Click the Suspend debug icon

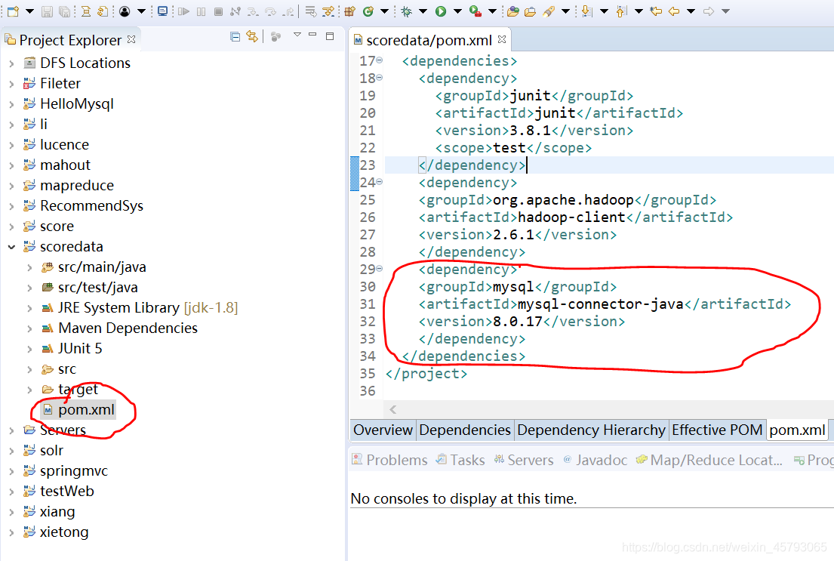pos(201,11)
